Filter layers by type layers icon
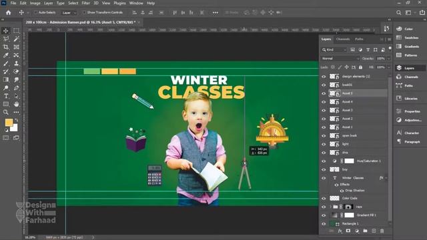This screenshot has height=240, width=427. (x=368, y=50)
